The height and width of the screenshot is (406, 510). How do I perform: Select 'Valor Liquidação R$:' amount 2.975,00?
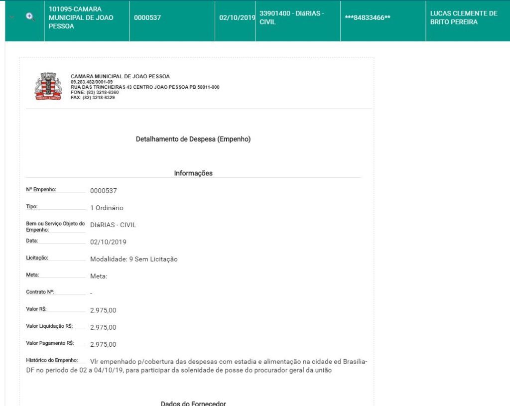point(103,327)
